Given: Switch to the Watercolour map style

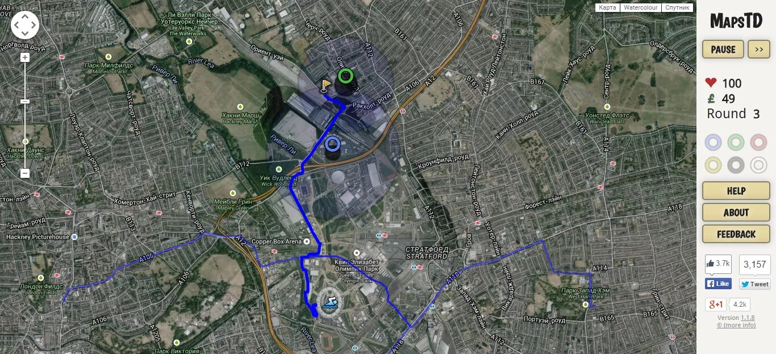Looking at the screenshot, I should 640,7.
